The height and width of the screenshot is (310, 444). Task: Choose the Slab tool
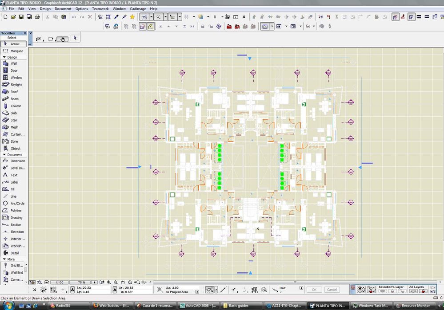click(x=13, y=113)
